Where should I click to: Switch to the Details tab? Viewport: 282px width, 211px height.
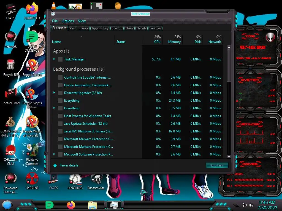tap(141, 28)
